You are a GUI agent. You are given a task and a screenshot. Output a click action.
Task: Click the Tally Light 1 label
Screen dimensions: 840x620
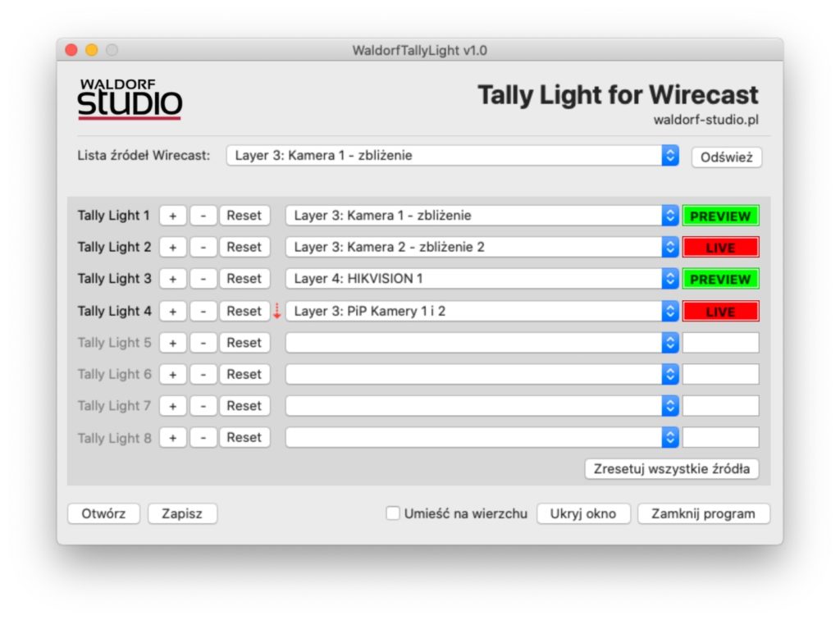coord(113,216)
